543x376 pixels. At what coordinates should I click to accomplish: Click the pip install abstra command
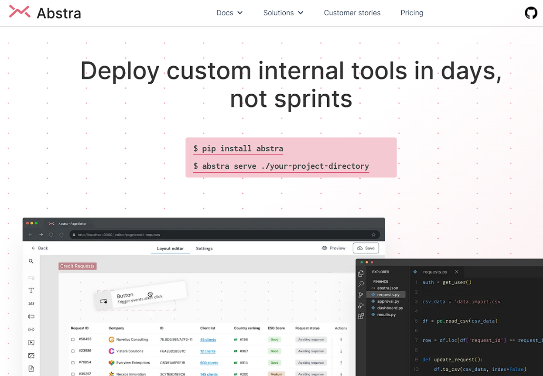click(x=238, y=148)
